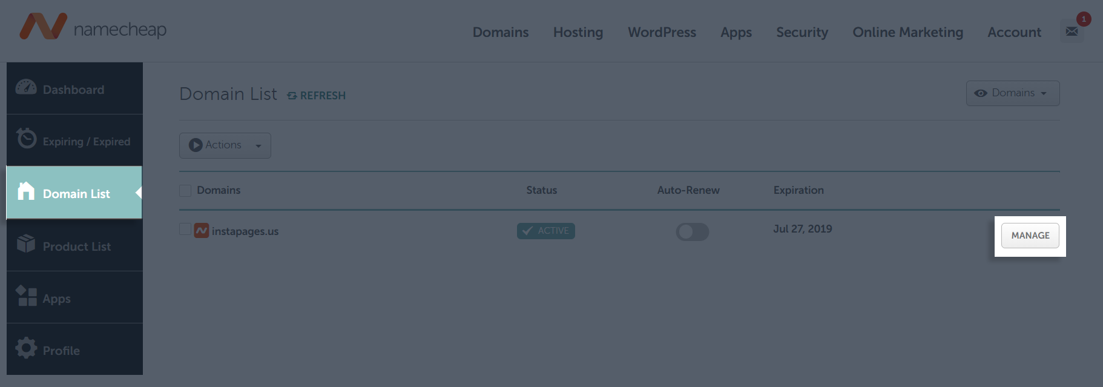
Task: Click the Domains column header
Action: [x=219, y=190]
